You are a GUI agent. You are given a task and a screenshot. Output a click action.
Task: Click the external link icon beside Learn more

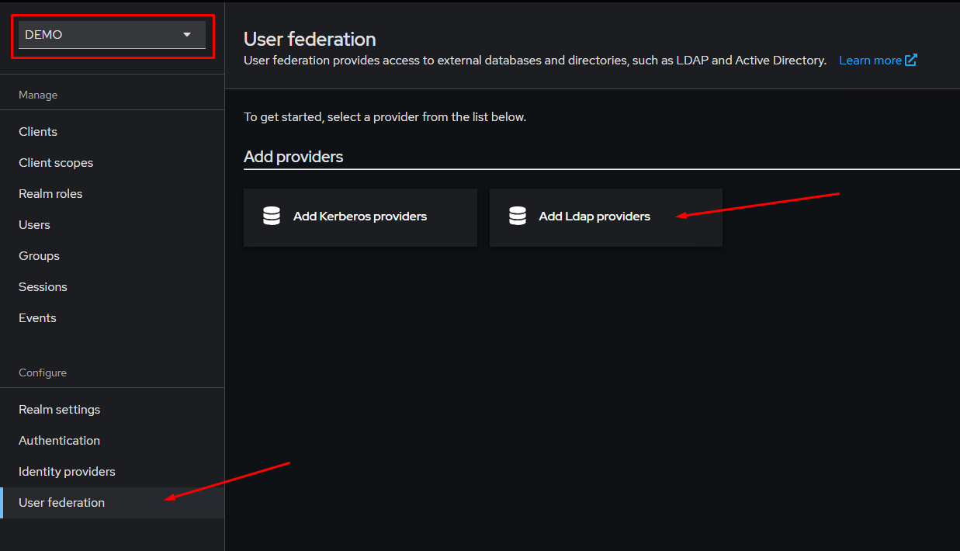(x=911, y=60)
